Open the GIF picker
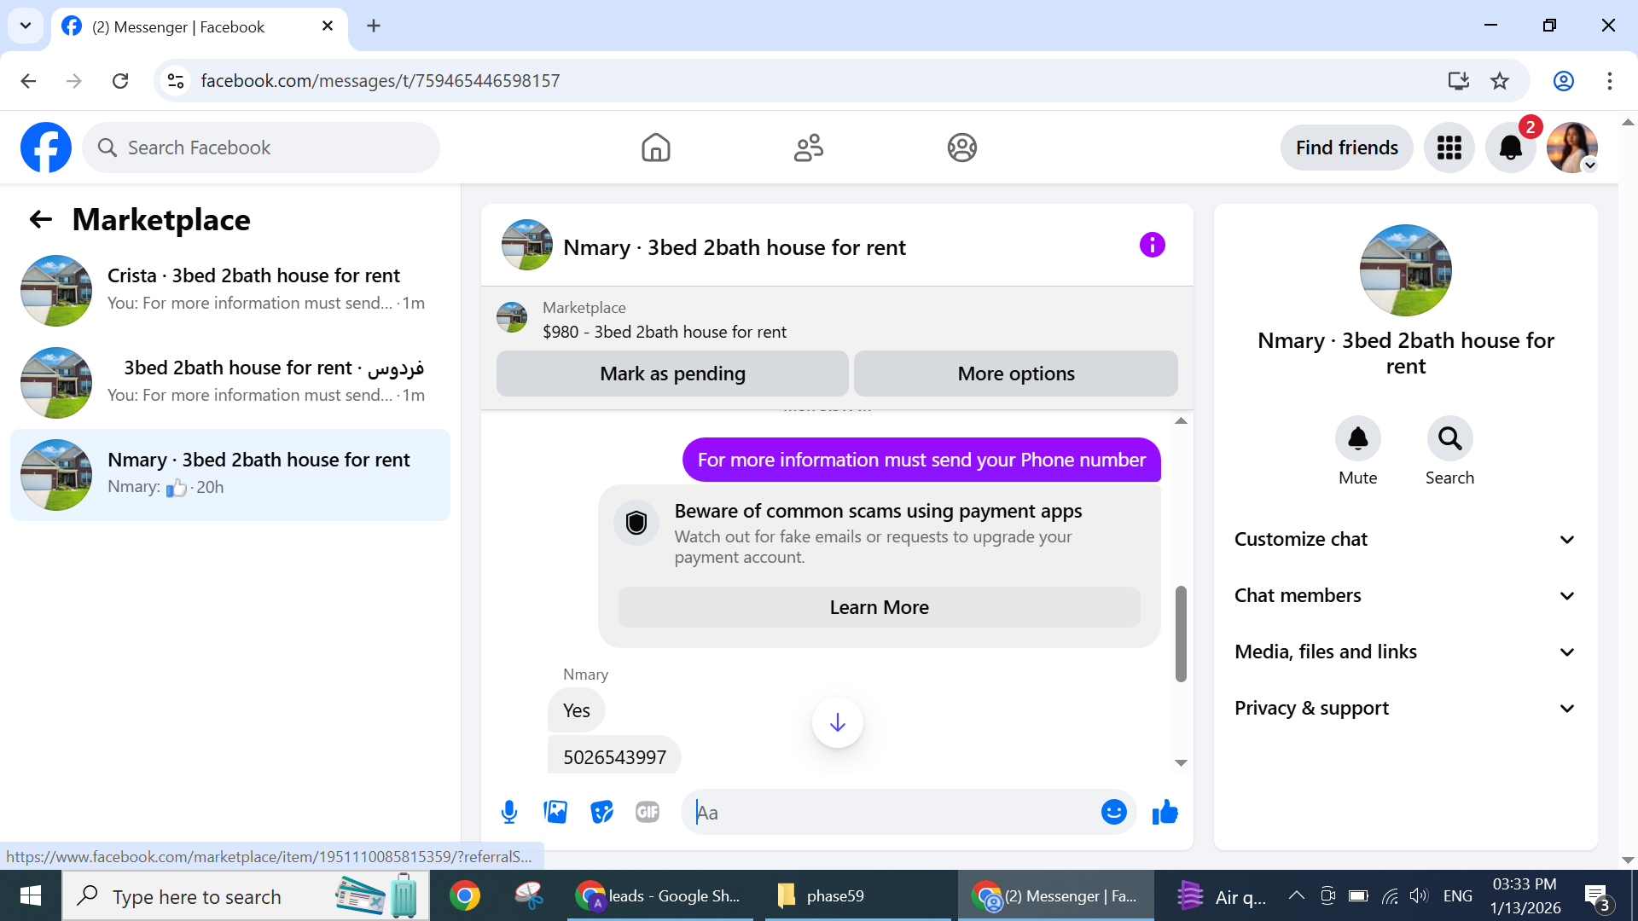 [648, 812]
